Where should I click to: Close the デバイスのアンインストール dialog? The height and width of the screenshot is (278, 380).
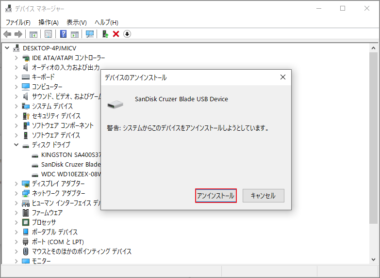click(x=283, y=77)
